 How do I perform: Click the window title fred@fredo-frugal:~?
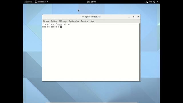[x=91, y=17]
